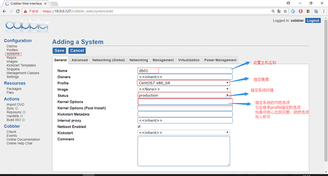Open Online Help Chat link

(x=19, y=143)
